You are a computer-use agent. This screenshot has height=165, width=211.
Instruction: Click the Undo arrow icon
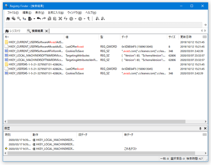click(39, 19)
